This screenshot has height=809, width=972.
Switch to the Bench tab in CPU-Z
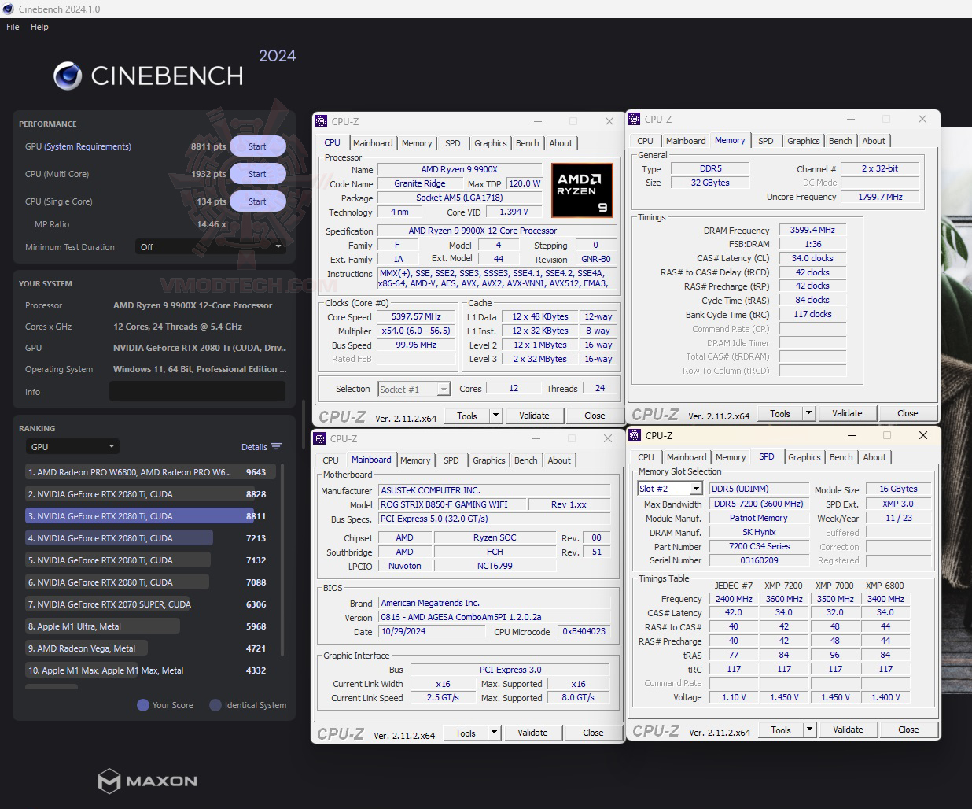(x=528, y=142)
